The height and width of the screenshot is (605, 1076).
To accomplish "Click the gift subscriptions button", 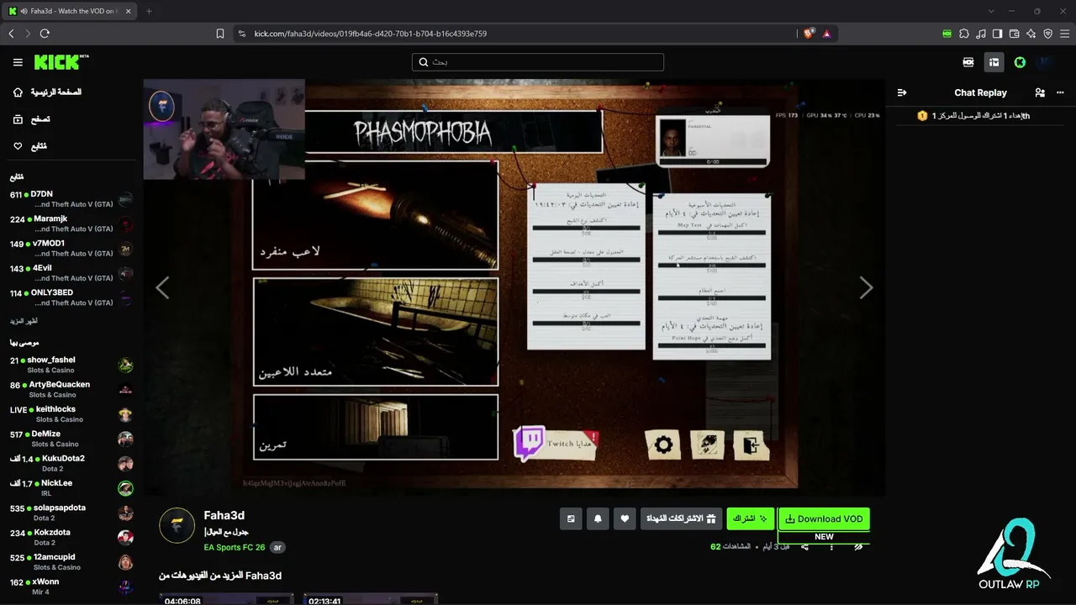I will (681, 519).
